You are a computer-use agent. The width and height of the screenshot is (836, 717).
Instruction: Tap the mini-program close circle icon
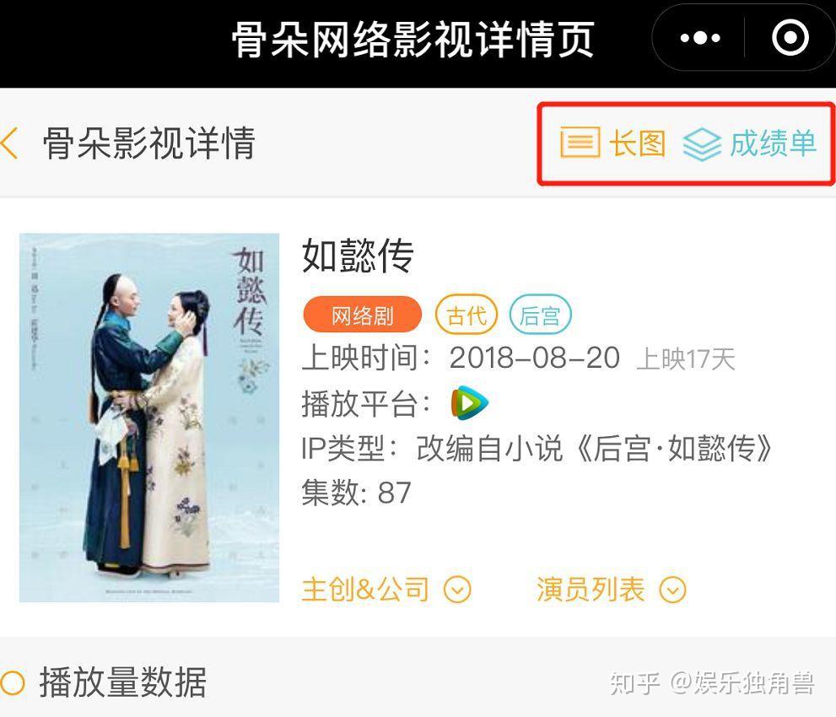tap(790, 37)
